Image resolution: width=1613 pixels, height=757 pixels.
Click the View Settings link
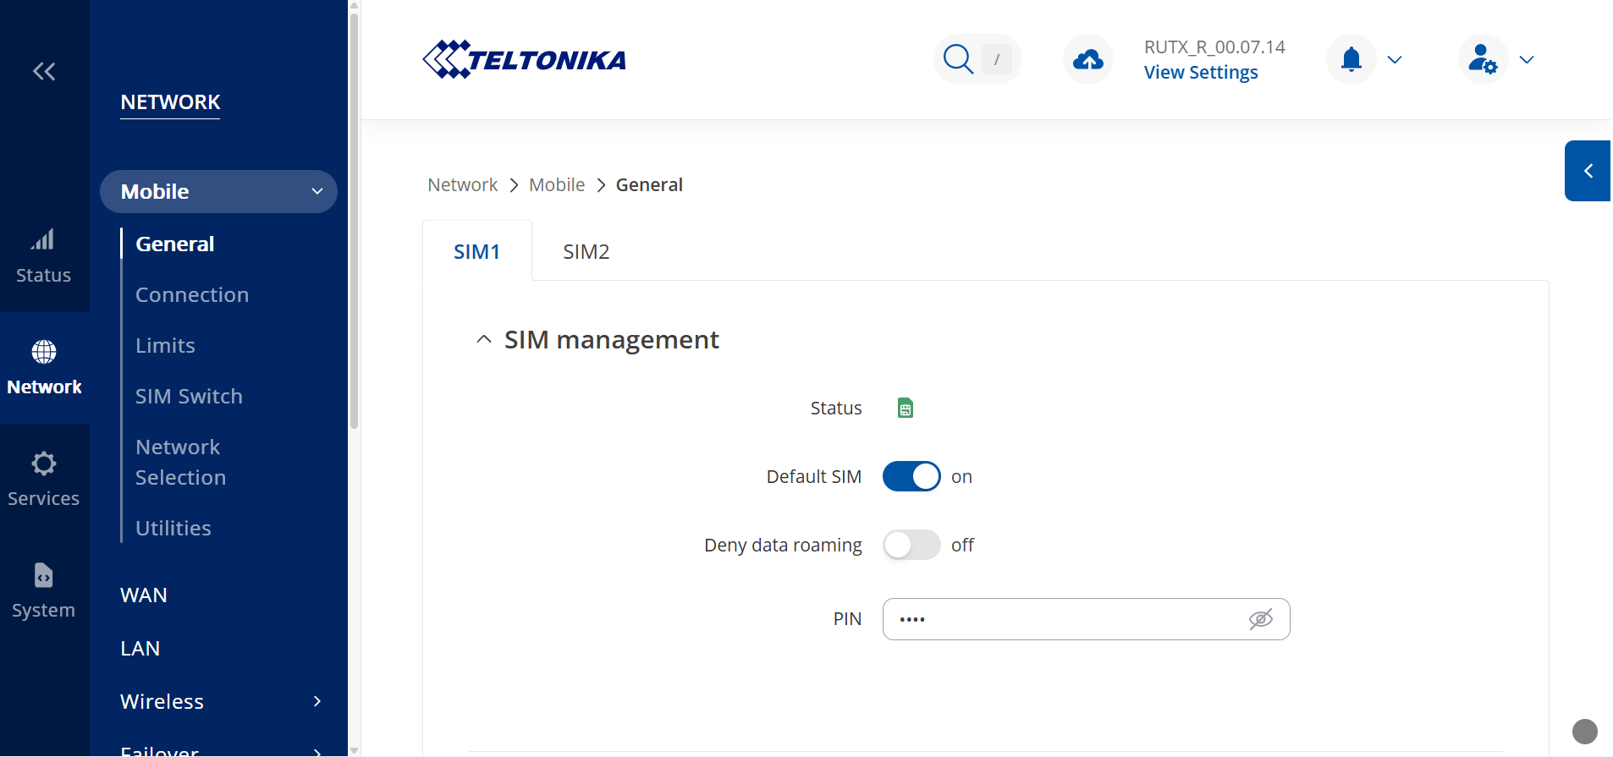[x=1200, y=73]
